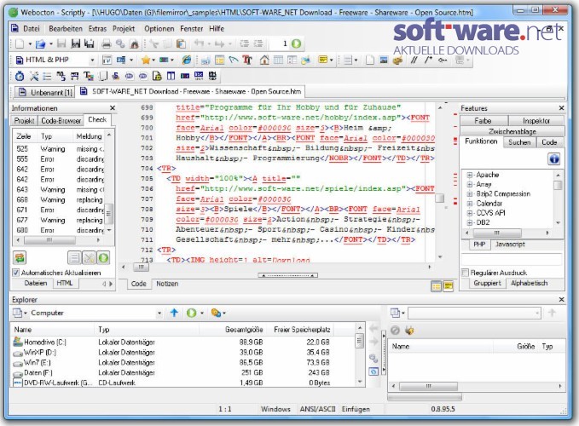Click the open file folder icon

pos(40,44)
